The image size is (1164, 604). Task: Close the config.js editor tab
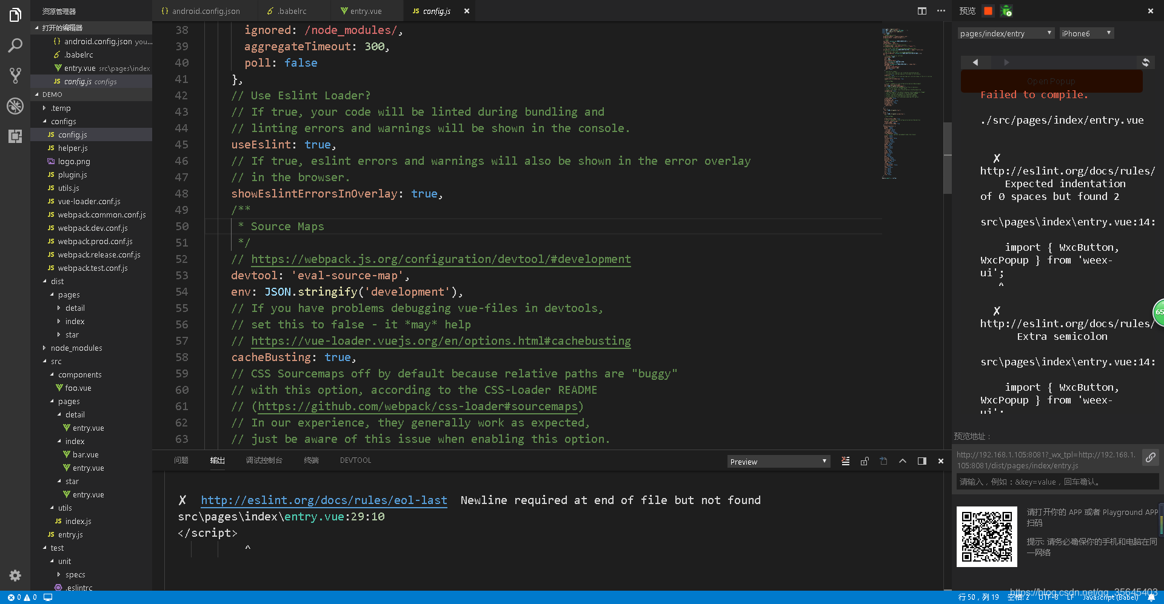467,11
